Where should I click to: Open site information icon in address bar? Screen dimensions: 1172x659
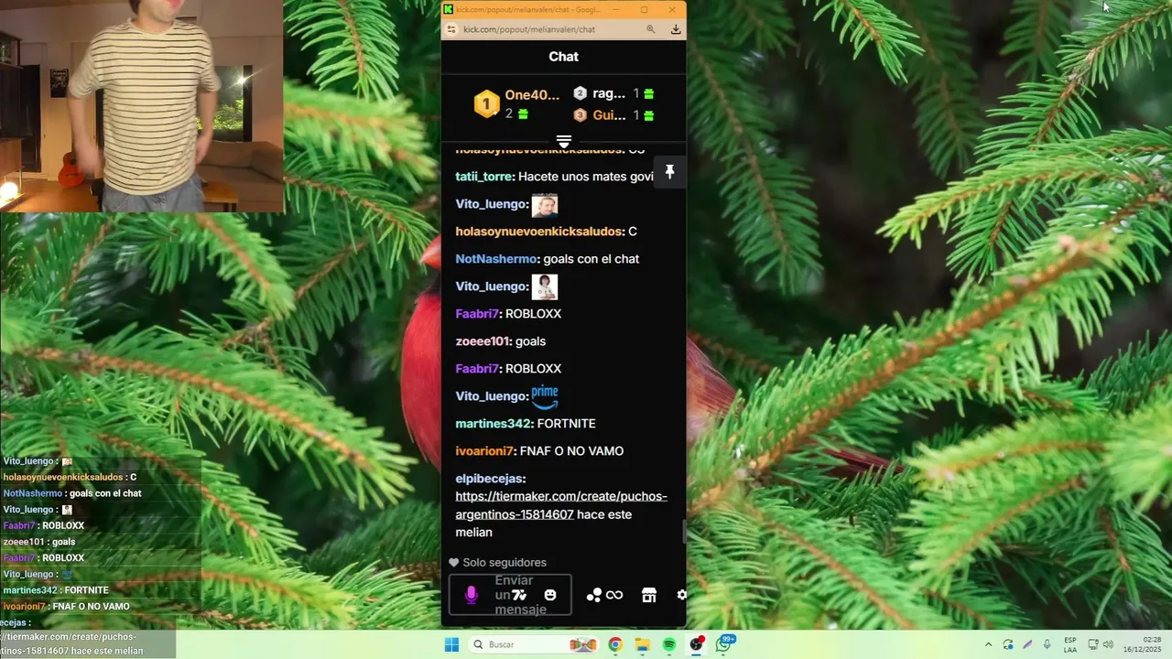coord(450,29)
